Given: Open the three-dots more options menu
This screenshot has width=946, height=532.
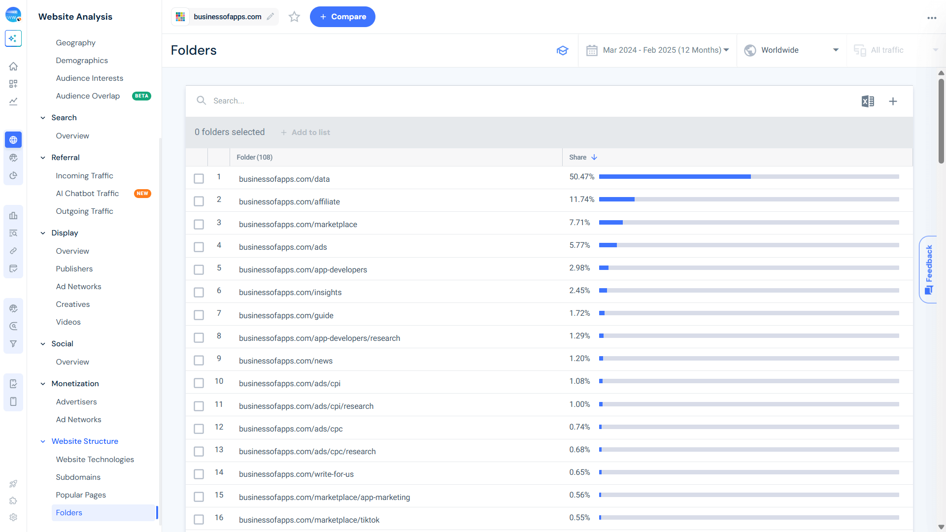Looking at the screenshot, I should tap(932, 18).
